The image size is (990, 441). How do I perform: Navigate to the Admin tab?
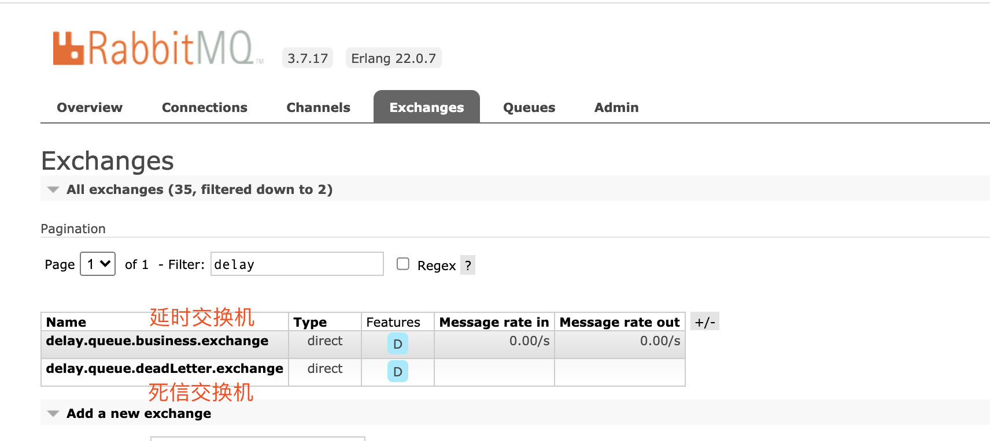click(616, 107)
